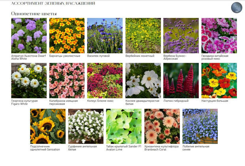Click the Однолетние цветы section heading
Screen dimensions: 245x166
pos(34,13)
